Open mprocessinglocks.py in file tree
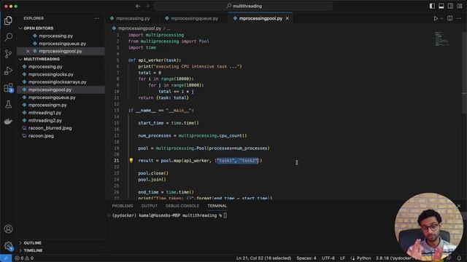This screenshot has width=467, height=262. click(x=61, y=74)
